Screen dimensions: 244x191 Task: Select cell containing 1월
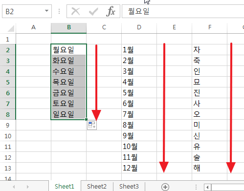(139, 50)
